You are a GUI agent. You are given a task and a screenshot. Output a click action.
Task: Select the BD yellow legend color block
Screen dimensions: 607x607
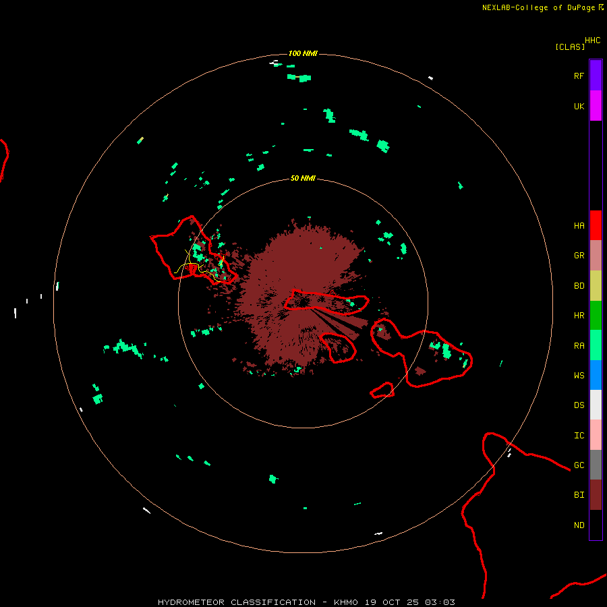[x=596, y=286]
